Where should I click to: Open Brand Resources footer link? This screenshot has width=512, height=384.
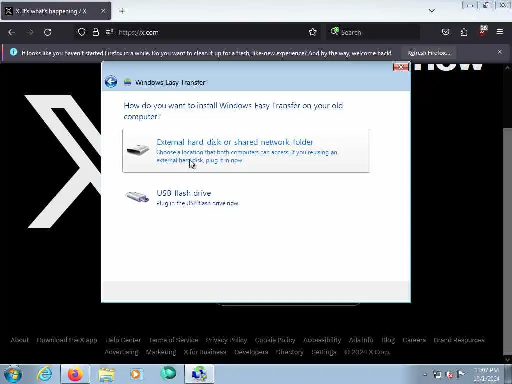pyautogui.click(x=459, y=340)
